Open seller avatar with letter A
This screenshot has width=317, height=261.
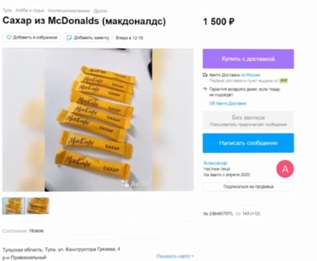coord(285,169)
